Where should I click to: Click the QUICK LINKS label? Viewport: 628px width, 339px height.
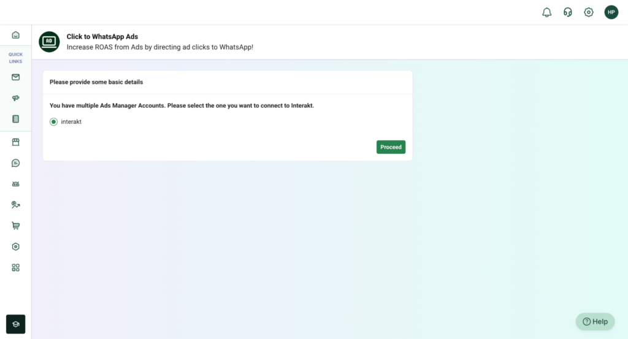(15, 58)
